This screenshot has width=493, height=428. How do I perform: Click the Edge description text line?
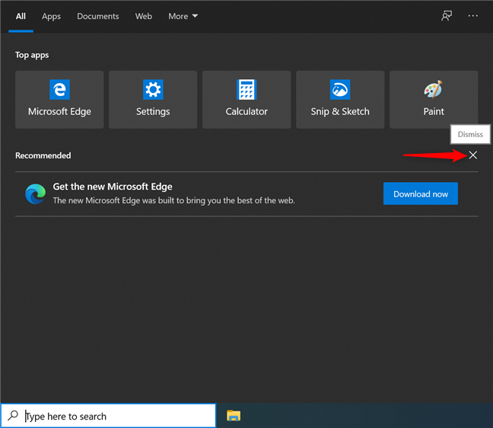[174, 200]
